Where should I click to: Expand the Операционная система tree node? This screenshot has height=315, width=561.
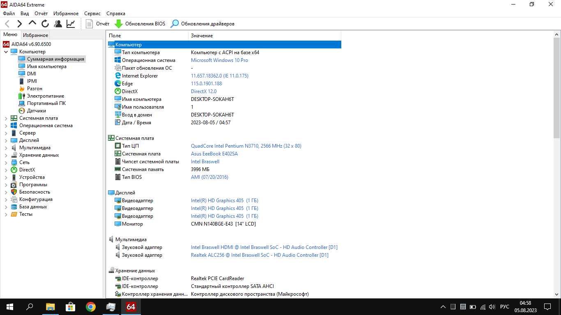pyautogui.click(x=6, y=126)
